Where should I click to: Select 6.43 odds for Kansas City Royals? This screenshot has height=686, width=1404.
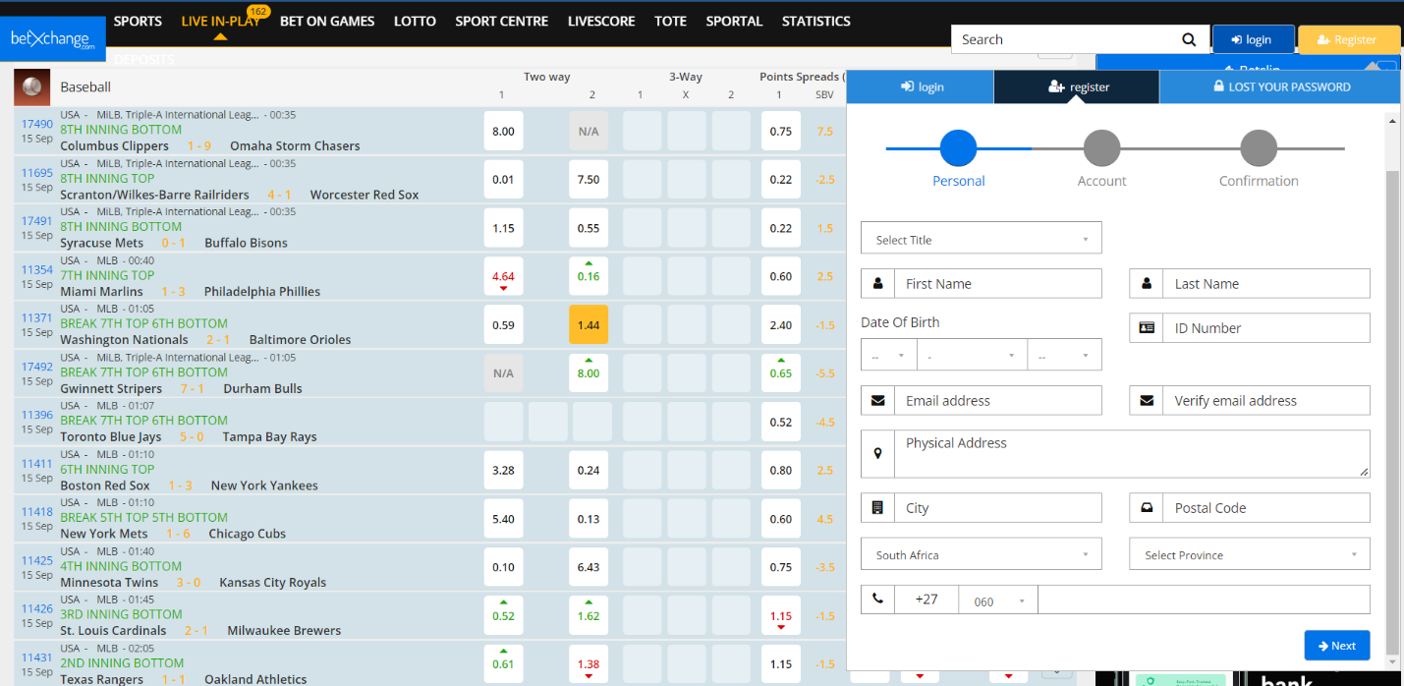click(588, 567)
